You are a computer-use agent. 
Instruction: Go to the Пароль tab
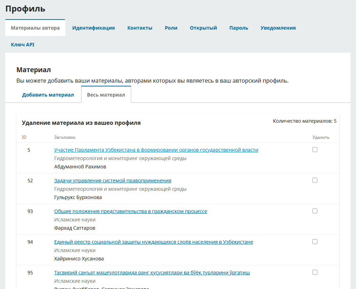pos(238,28)
